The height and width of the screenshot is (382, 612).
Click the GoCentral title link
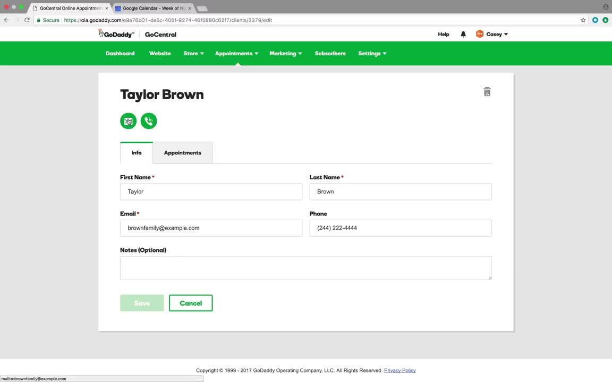[x=160, y=34]
